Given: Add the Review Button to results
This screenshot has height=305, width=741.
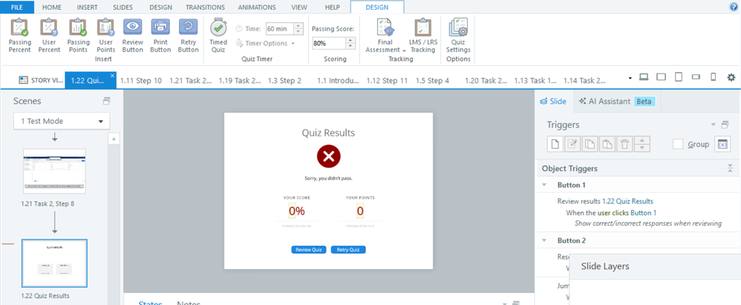Looking at the screenshot, I should [133, 36].
